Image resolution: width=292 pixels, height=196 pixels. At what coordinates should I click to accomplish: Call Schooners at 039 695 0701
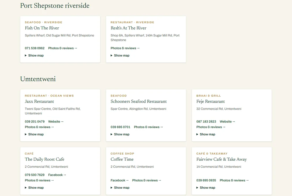[121, 127]
